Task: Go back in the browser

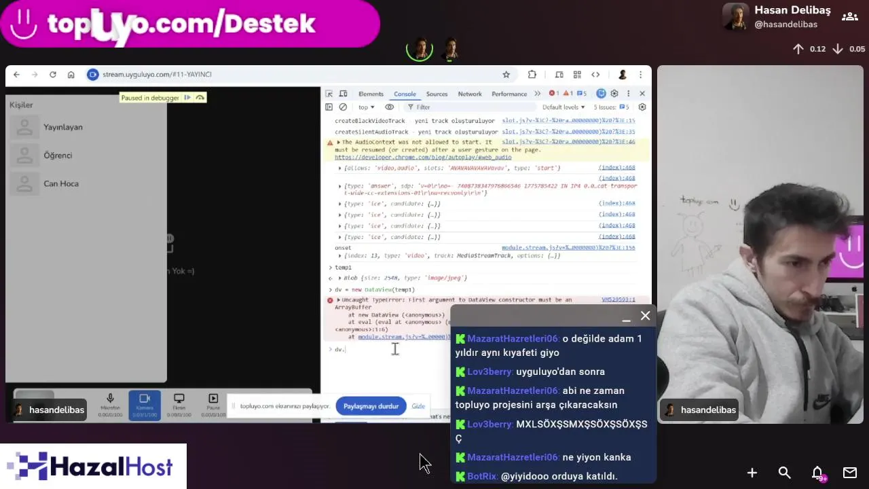Action: [x=16, y=75]
